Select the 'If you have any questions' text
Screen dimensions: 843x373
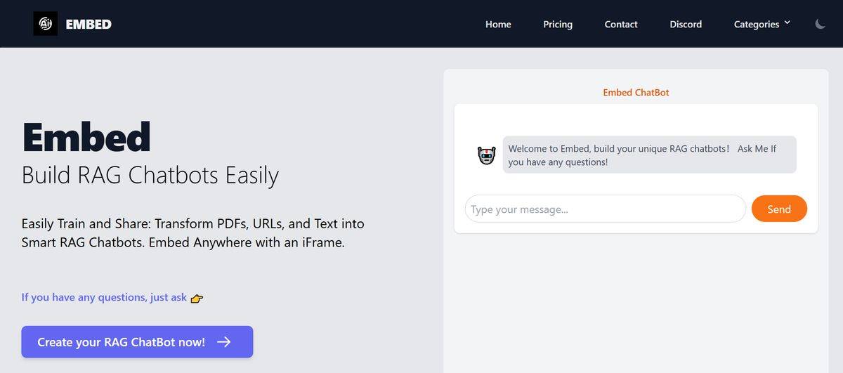[x=104, y=297]
